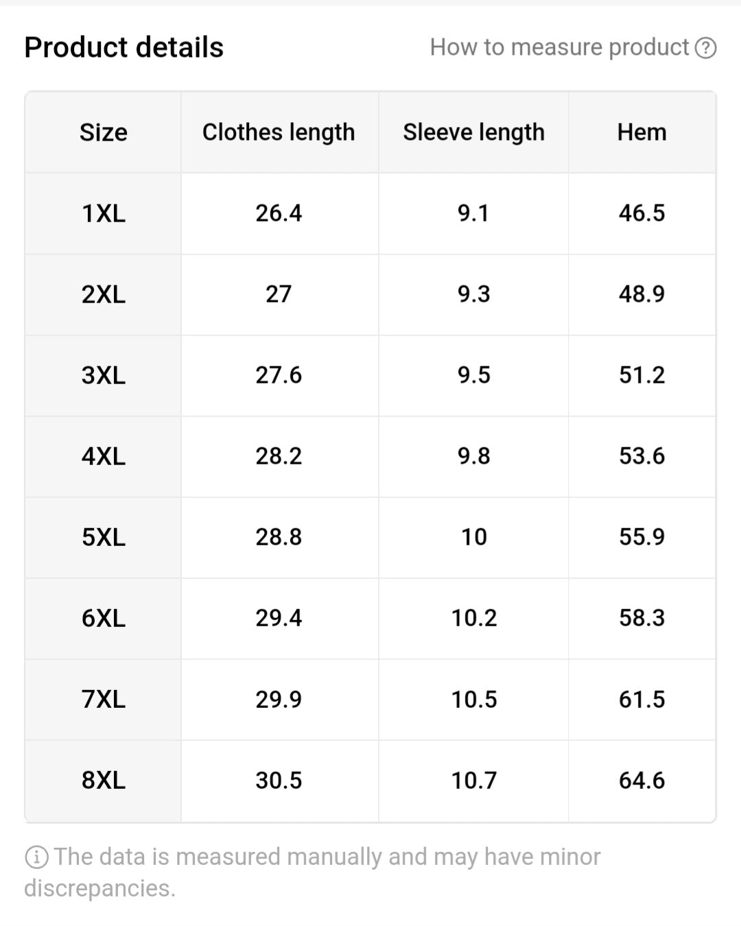The image size is (741, 926).
Task: Click the sleeve length value 10 for 5XL
Action: click(473, 537)
